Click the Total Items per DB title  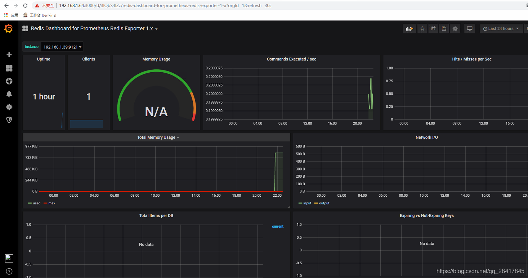tap(156, 216)
